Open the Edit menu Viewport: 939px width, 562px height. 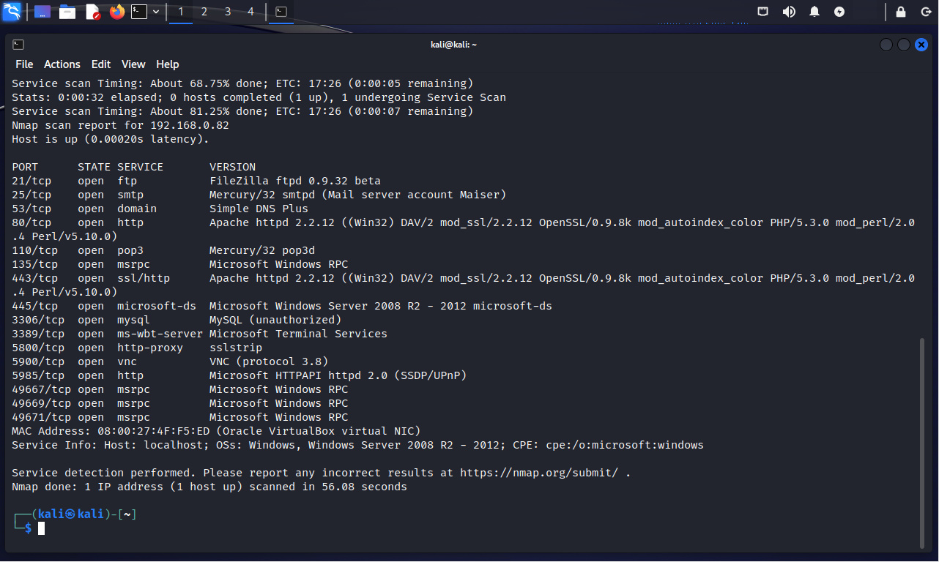(101, 64)
